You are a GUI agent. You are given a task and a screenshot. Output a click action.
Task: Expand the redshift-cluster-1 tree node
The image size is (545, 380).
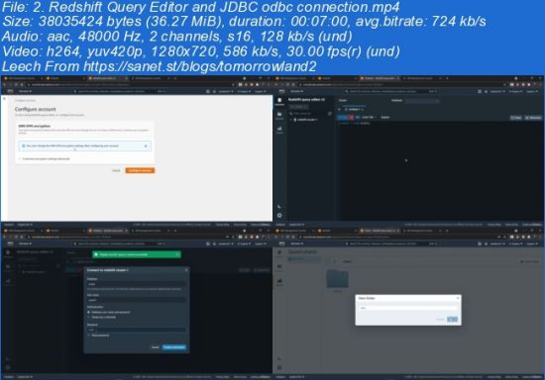click(291, 120)
